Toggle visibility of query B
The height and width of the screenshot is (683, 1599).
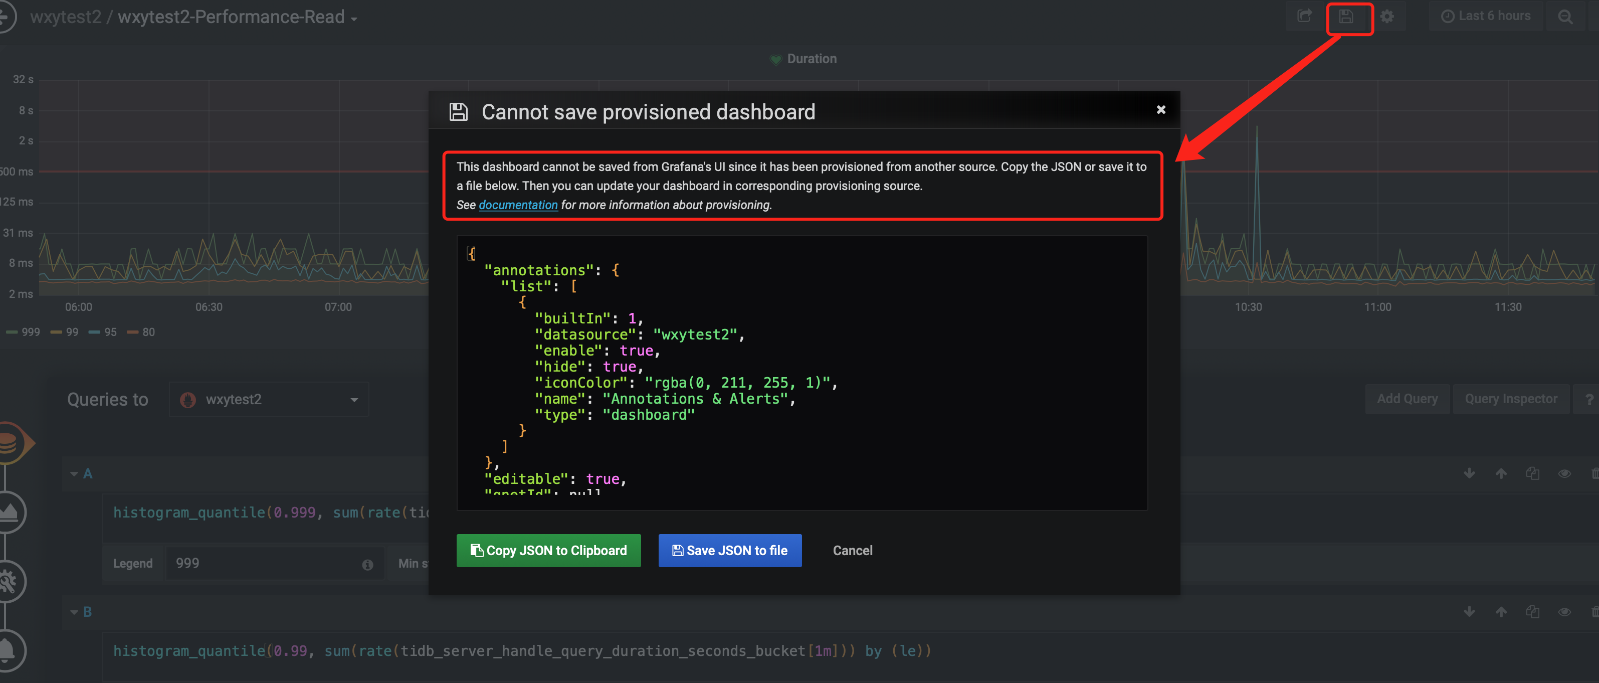click(x=1564, y=612)
